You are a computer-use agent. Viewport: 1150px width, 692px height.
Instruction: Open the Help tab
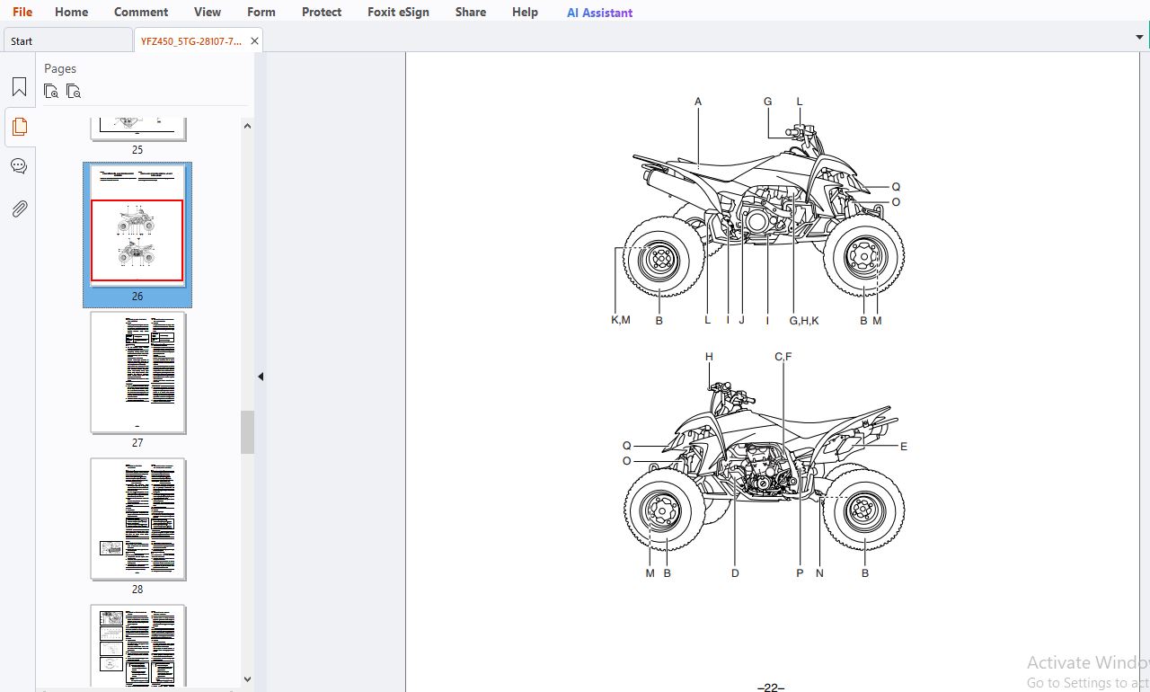[525, 12]
